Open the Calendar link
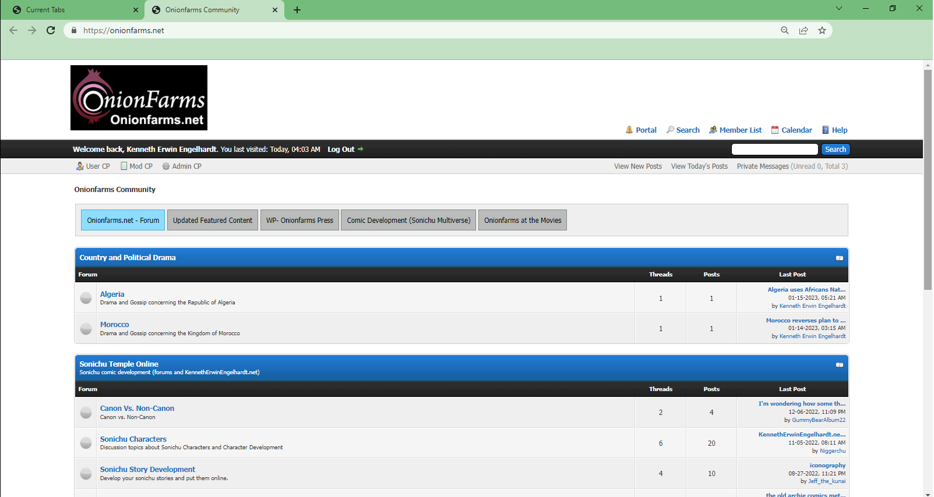The image size is (934, 497). point(796,130)
